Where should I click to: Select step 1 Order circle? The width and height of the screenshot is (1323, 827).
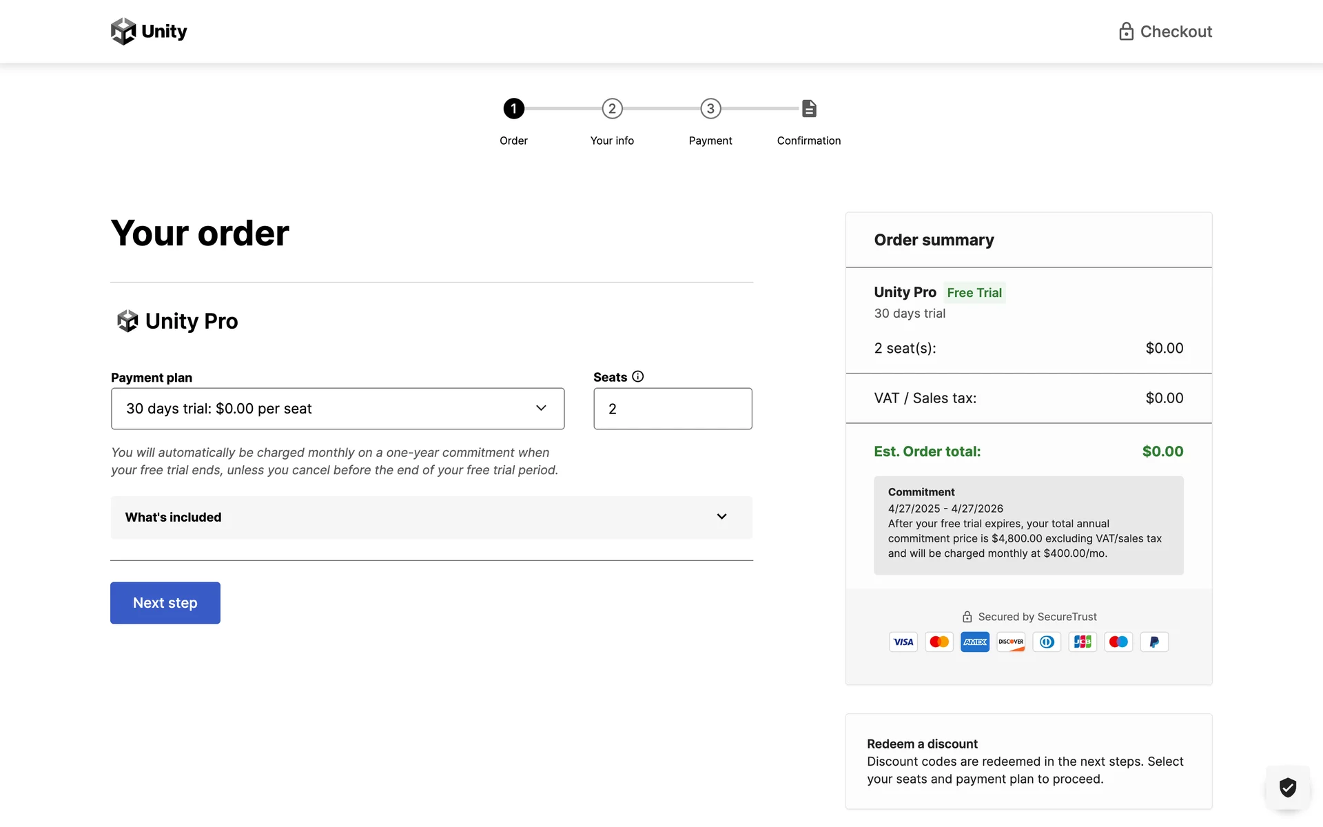tap(513, 109)
